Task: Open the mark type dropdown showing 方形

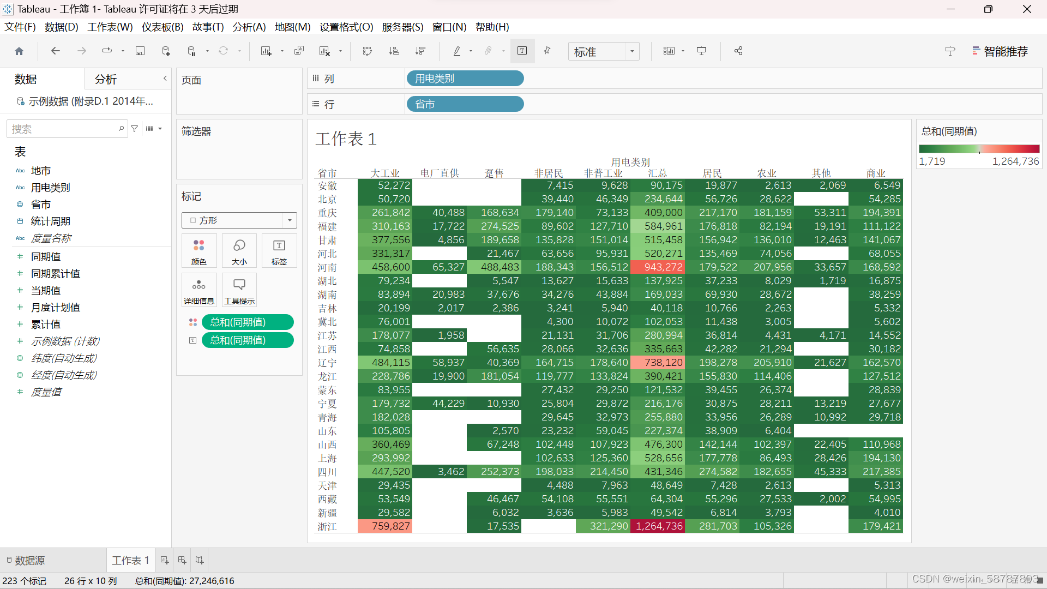Action: (239, 220)
